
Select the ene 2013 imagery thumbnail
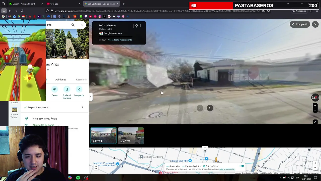pos(131,135)
